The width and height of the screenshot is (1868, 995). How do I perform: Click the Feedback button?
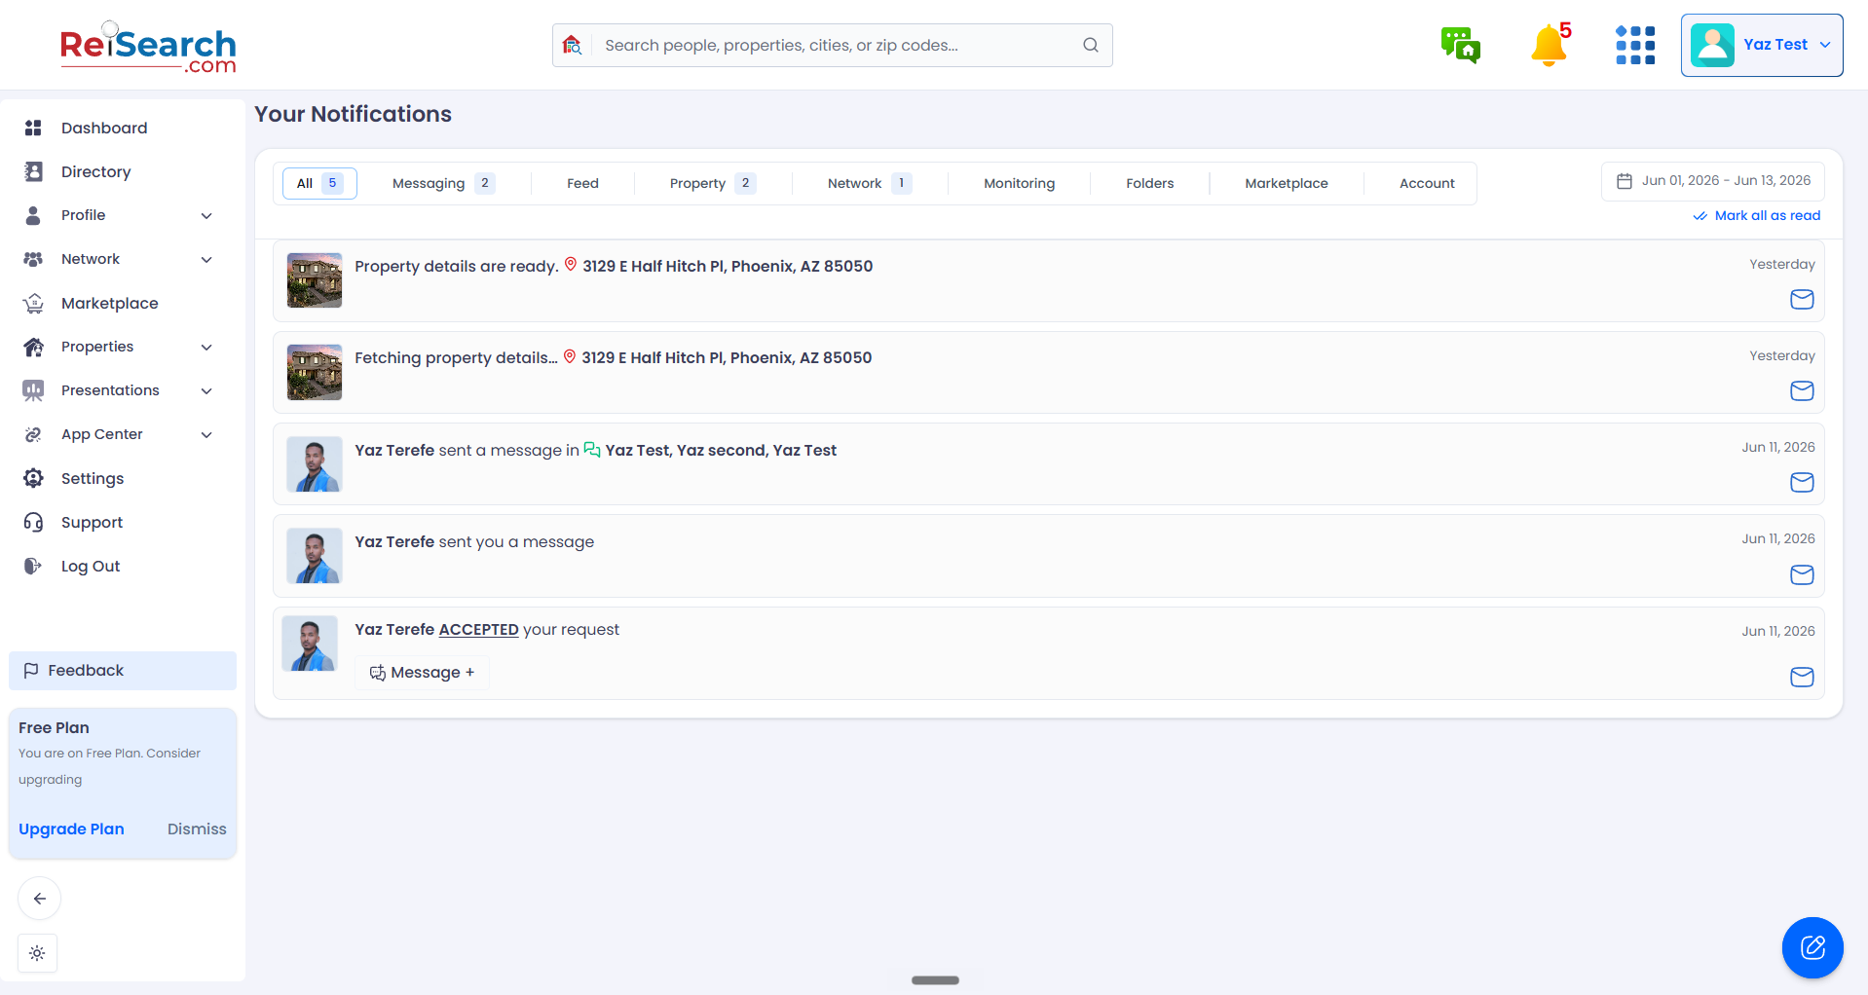pyautogui.click(x=123, y=671)
